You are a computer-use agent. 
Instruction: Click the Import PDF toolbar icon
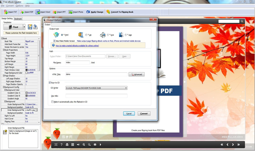pos(22,12)
